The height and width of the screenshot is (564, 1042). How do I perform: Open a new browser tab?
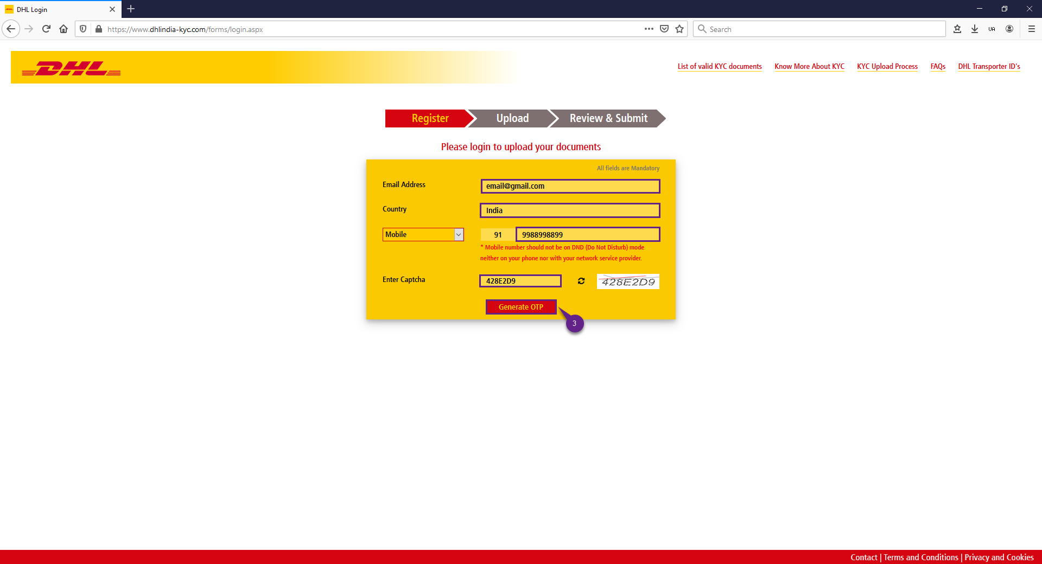[131, 9]
